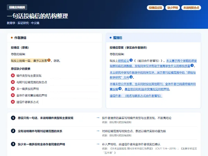
Task: Click red X icon beside 未一稿多投的声明
Action: click(x=13, y=89)
